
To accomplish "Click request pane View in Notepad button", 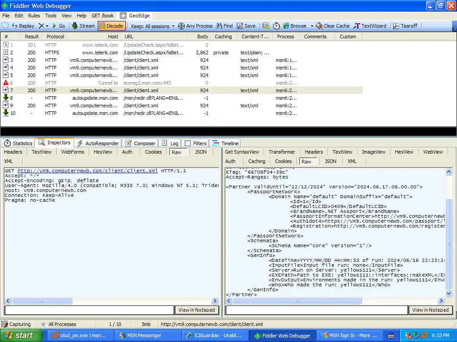I will pyautogui.click(x=197, y=310).
